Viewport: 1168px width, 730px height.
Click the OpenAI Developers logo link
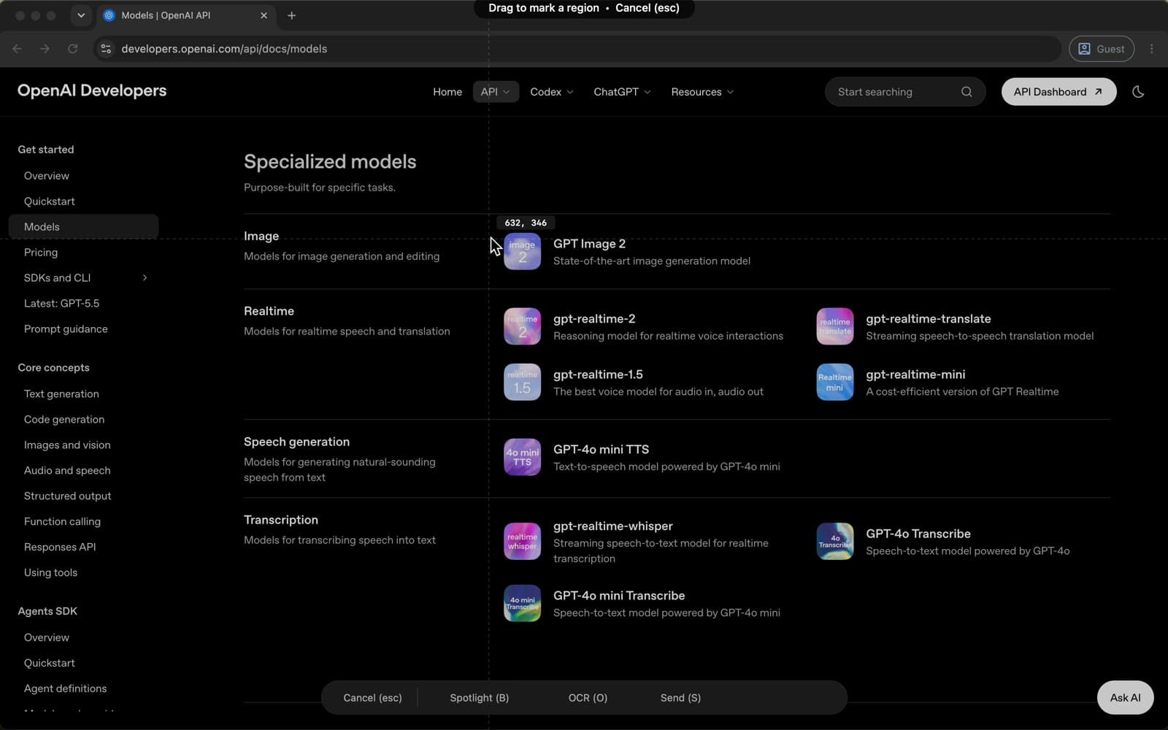(x=92, y=91)
